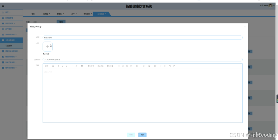Expand 管理员管理 sidebar menu
The height and width of the screenshot is (140, 278).
(x=11, y=23)
